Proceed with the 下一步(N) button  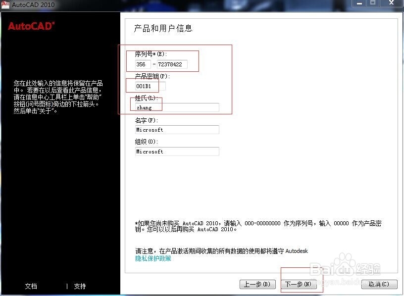(299, 284)
